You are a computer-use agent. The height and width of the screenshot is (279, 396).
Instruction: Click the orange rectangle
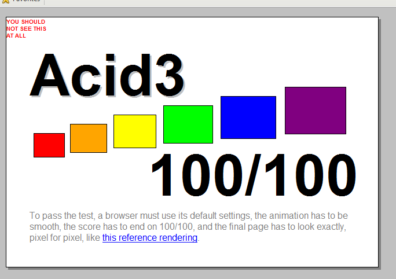tap(89, 138)
